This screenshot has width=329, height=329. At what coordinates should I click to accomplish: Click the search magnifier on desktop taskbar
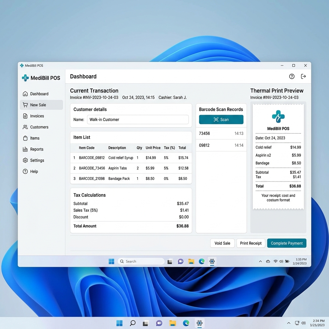coord(133,323)
